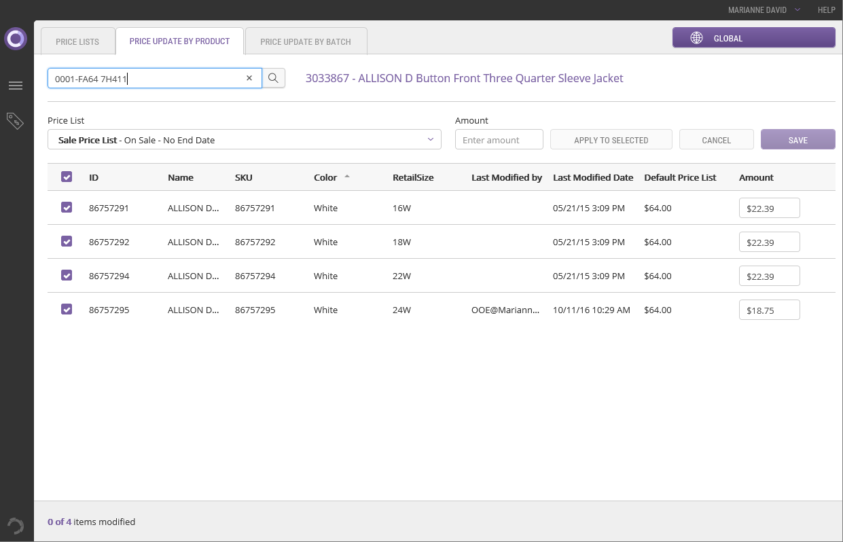Click the Enter amount input field
Viewport: 843px width, 542px height.
pyautogui.click(x=499, y=140)
